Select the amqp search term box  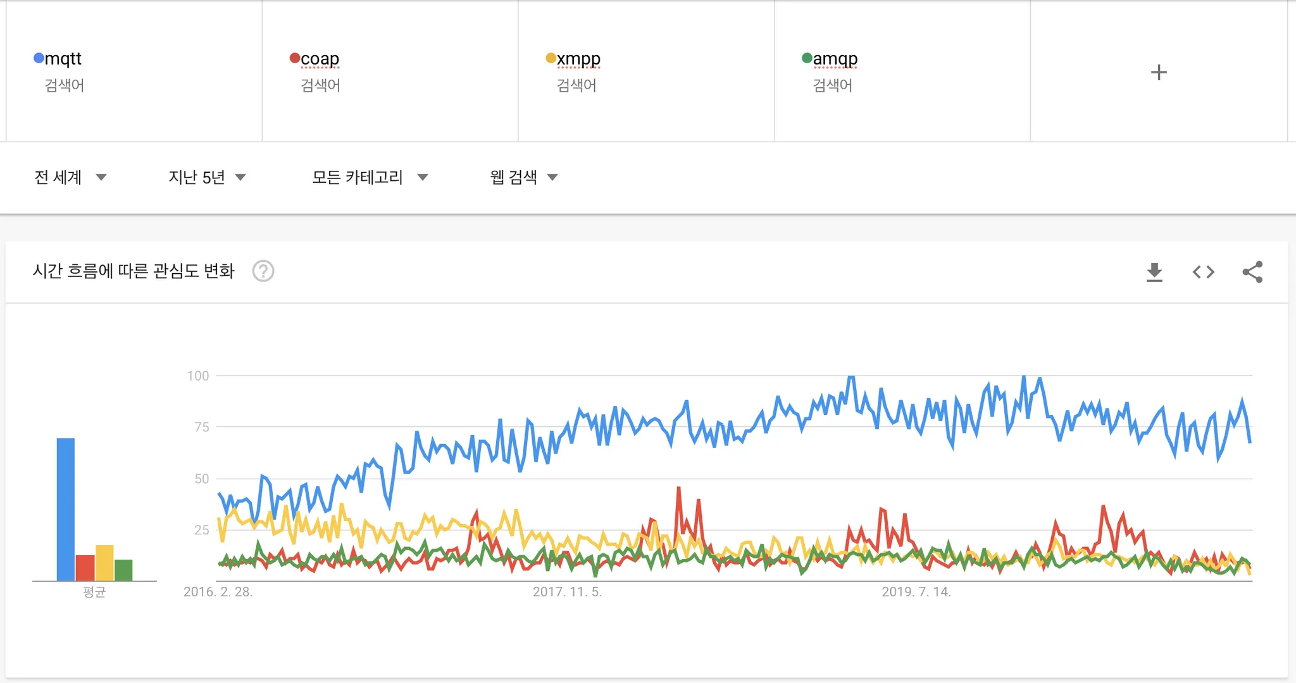click(x=835, y=59)
